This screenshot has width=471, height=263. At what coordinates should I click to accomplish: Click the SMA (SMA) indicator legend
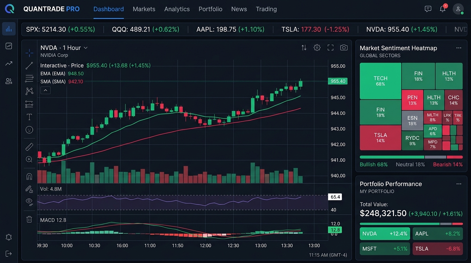[62, 82]
